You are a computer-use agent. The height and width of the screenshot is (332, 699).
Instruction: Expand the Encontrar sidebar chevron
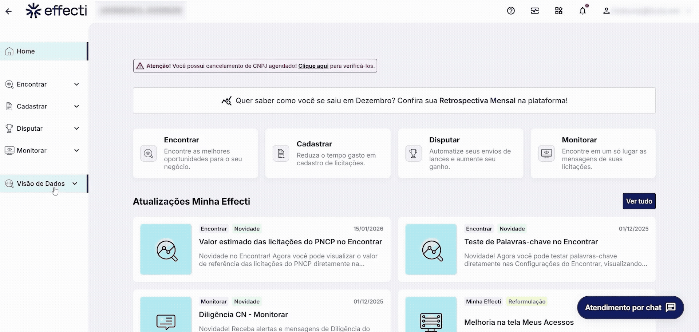[x=76, y=84]
